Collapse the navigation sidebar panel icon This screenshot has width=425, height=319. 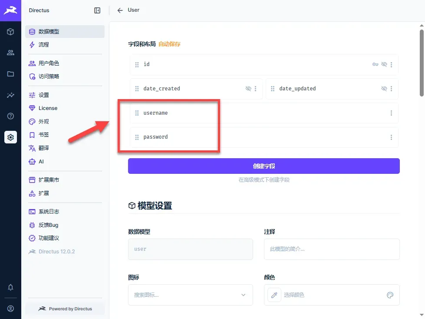(x=97, y=10)
